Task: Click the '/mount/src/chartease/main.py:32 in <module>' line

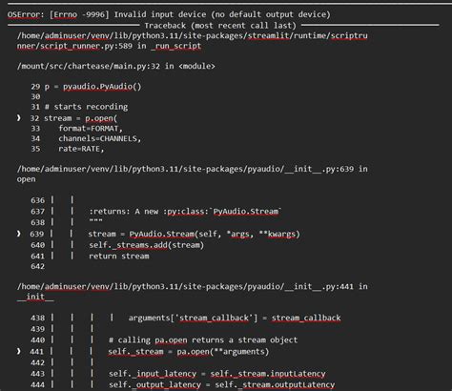Action: [116, 66]
